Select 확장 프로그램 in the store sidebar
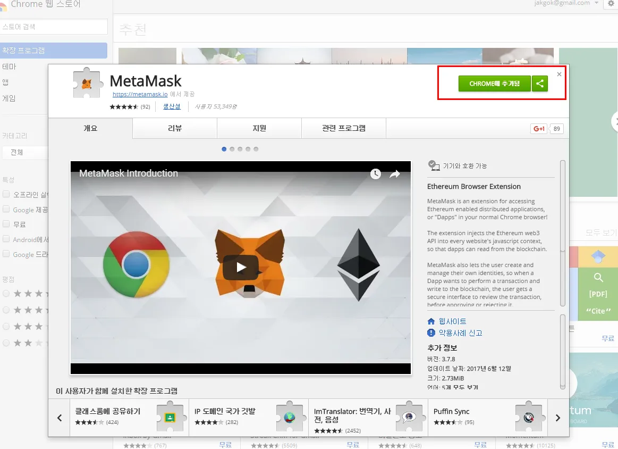 coord(54,51)
